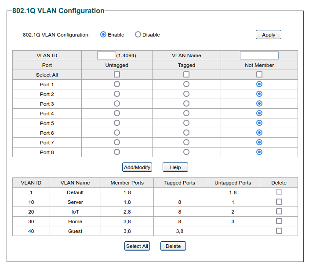Screen dimensions: 309x273
Task: Open the Help button
Action: click(175, 167)
